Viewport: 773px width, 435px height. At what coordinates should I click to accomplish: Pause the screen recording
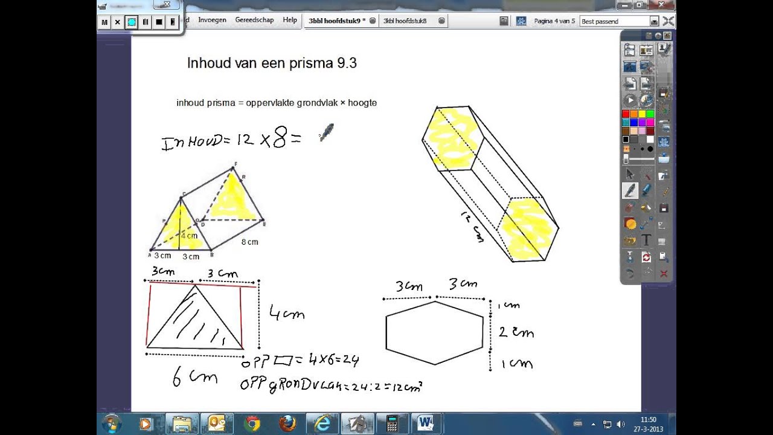coord(146,22)
